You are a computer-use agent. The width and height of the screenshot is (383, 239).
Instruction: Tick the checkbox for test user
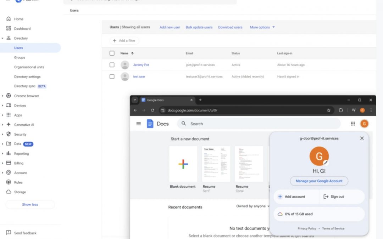pos(112,76)
